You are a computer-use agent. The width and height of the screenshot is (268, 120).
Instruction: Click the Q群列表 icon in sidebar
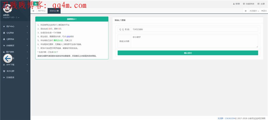click(x=4, y=39)
